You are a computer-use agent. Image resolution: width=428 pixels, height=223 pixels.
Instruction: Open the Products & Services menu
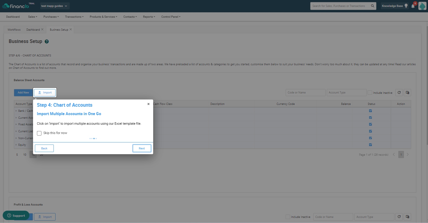(x=103, y=17)
